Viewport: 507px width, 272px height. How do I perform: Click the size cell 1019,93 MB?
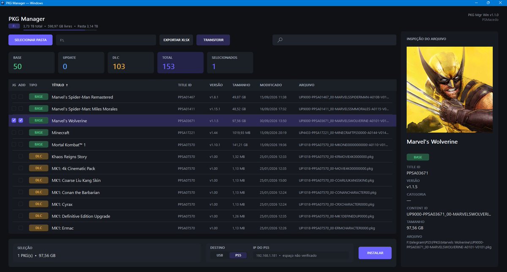(x=242, y=133)
